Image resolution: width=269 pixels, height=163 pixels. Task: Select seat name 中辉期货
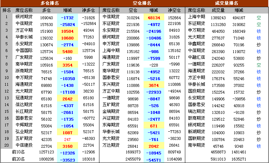pyautogui.click(x=24, y=125)
